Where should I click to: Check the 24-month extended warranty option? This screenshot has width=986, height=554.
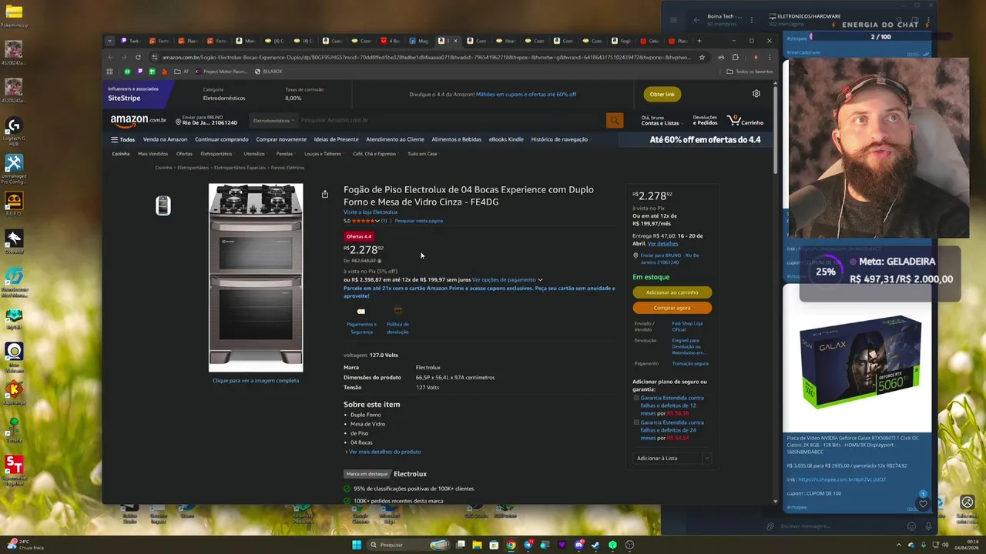point(636,422)
